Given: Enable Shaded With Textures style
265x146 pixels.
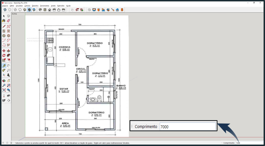Looking at the screenshot, I should click(x=29, y=10).
